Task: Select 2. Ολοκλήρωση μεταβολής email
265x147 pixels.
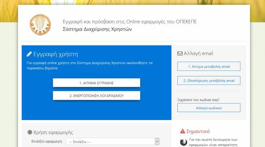Action: point(209,81)
